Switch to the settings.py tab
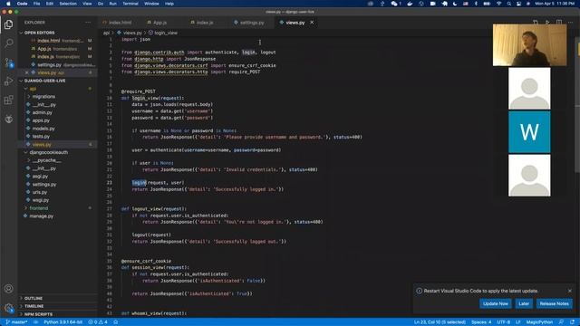 coord(252,23)
